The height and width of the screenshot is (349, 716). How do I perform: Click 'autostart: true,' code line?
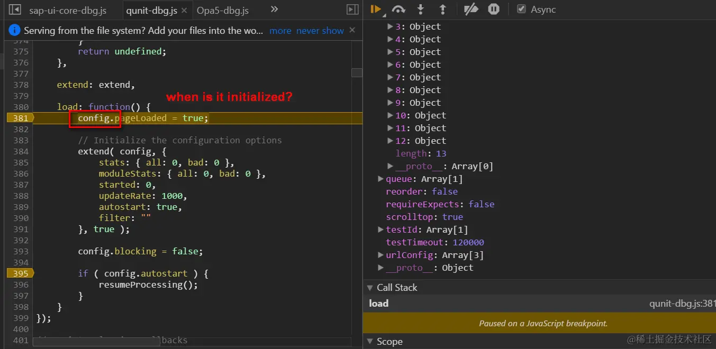click(x=140, y=207)
